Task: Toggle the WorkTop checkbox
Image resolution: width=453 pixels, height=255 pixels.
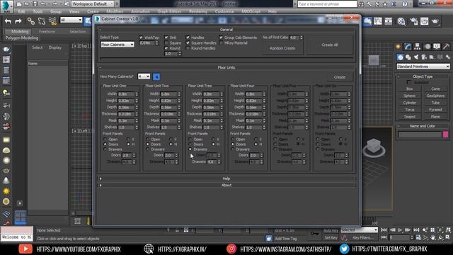Action: [x=141, y=38]
